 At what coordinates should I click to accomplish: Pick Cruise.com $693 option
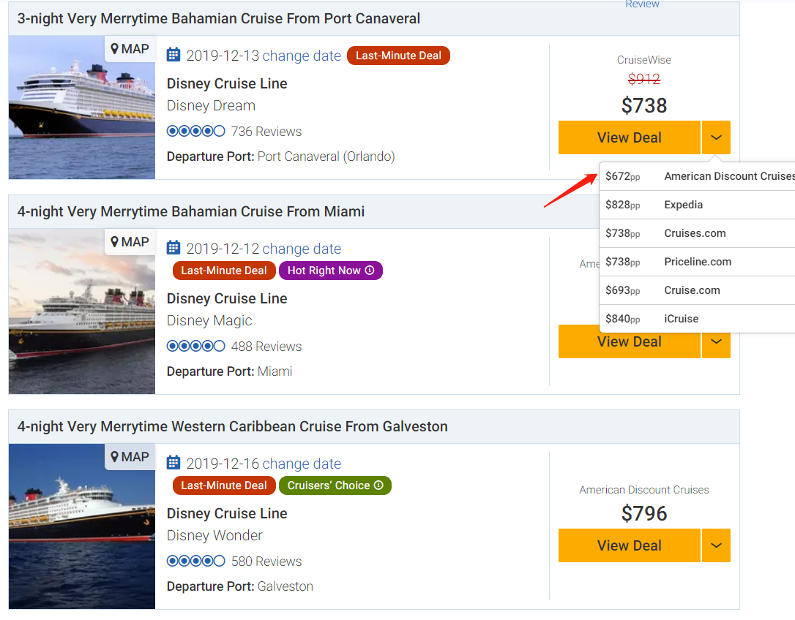pos(697,290)
